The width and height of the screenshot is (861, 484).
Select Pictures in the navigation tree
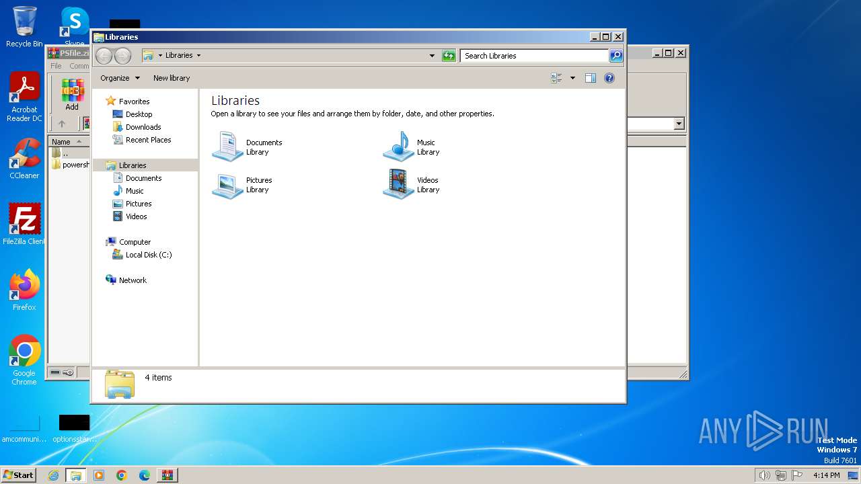(139, 204)
